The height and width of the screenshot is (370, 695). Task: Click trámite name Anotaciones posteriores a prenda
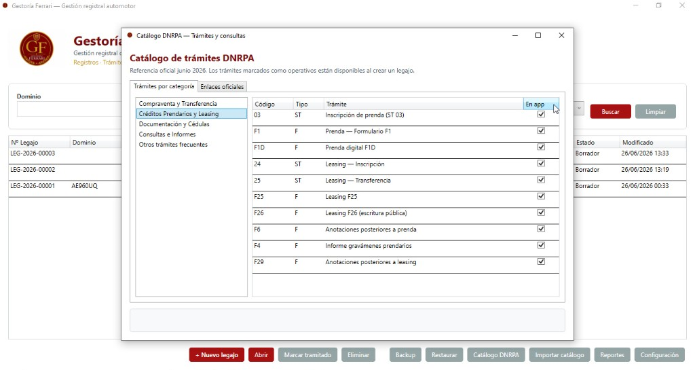click(x=371, y=229)
